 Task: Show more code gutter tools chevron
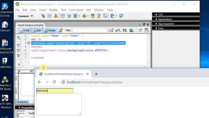click(x=19, y=64)
